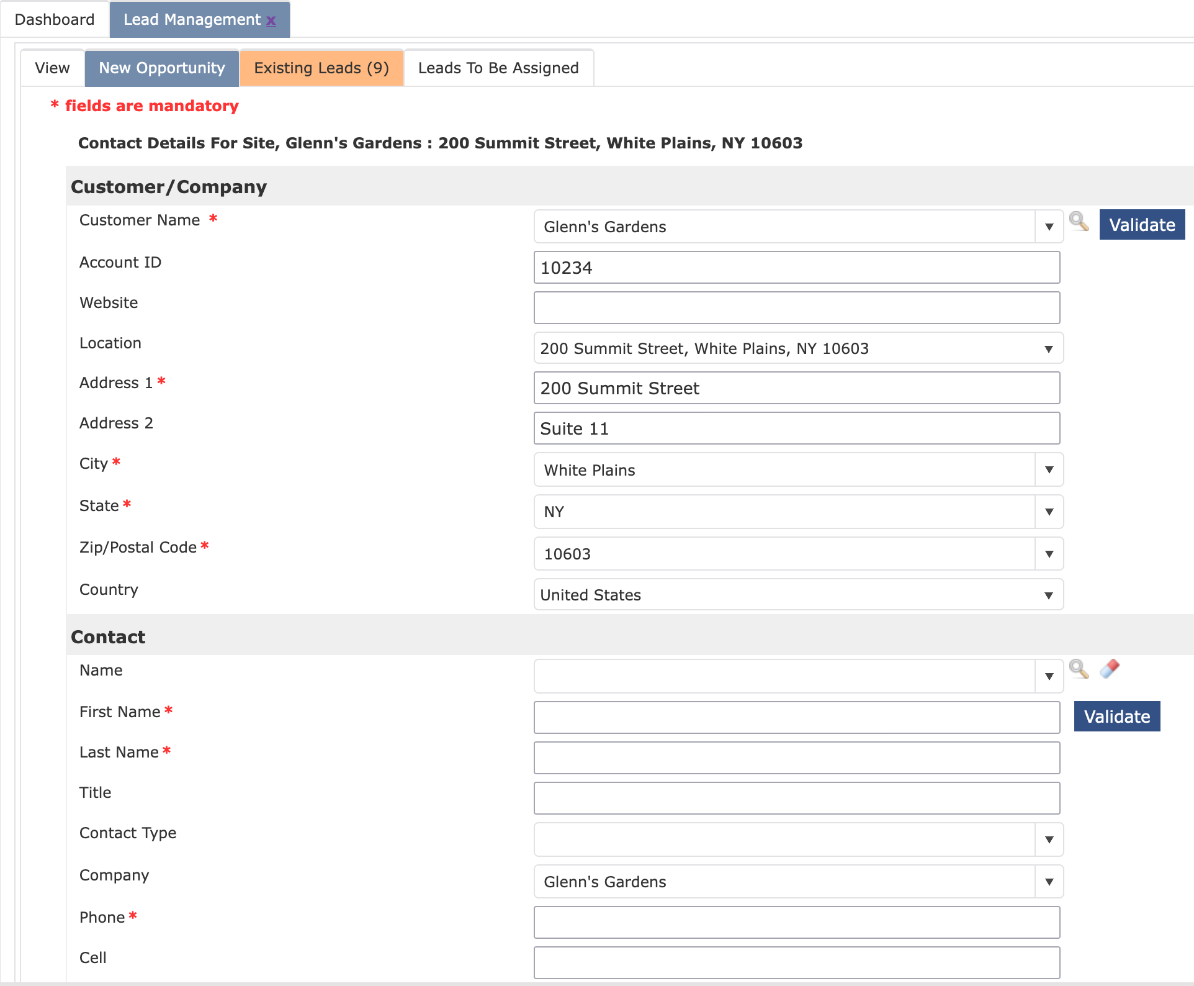Expand the State dropdown arrow
The image size is (1194, 986).
(x=1049, y=512)
